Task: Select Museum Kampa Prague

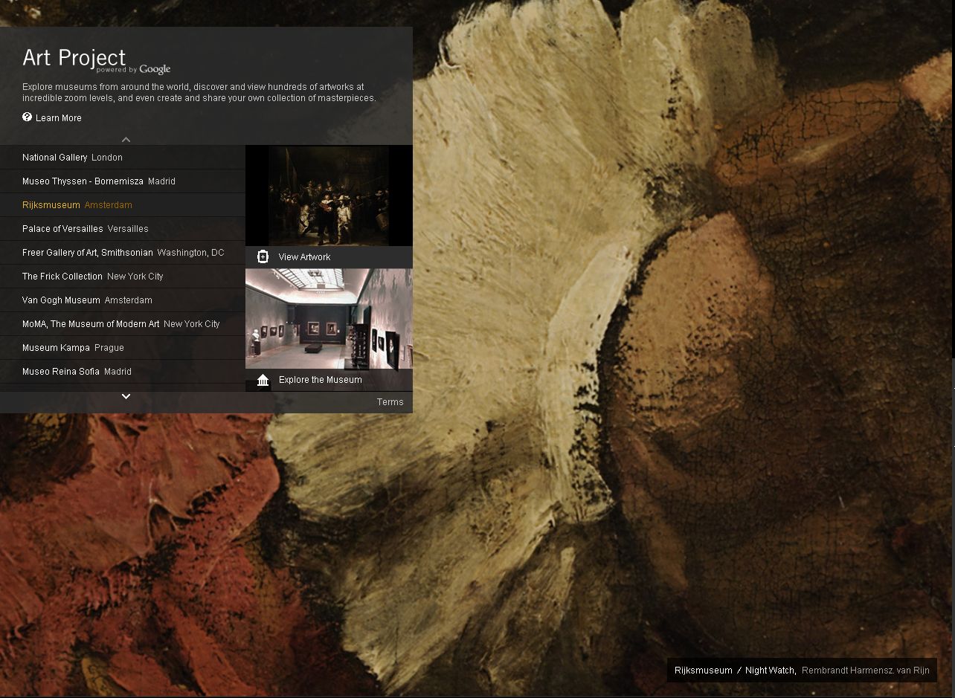Action: (x=123, y=348)
